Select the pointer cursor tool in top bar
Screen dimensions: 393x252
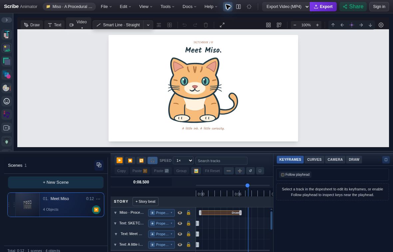click(x=227, y=7)
